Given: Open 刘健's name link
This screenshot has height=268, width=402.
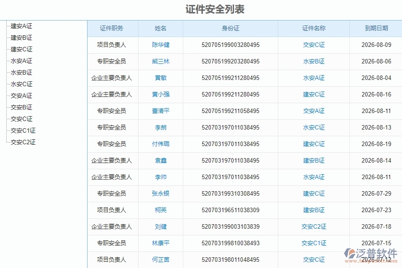Looking at the screenshot, I should (160, 226).
